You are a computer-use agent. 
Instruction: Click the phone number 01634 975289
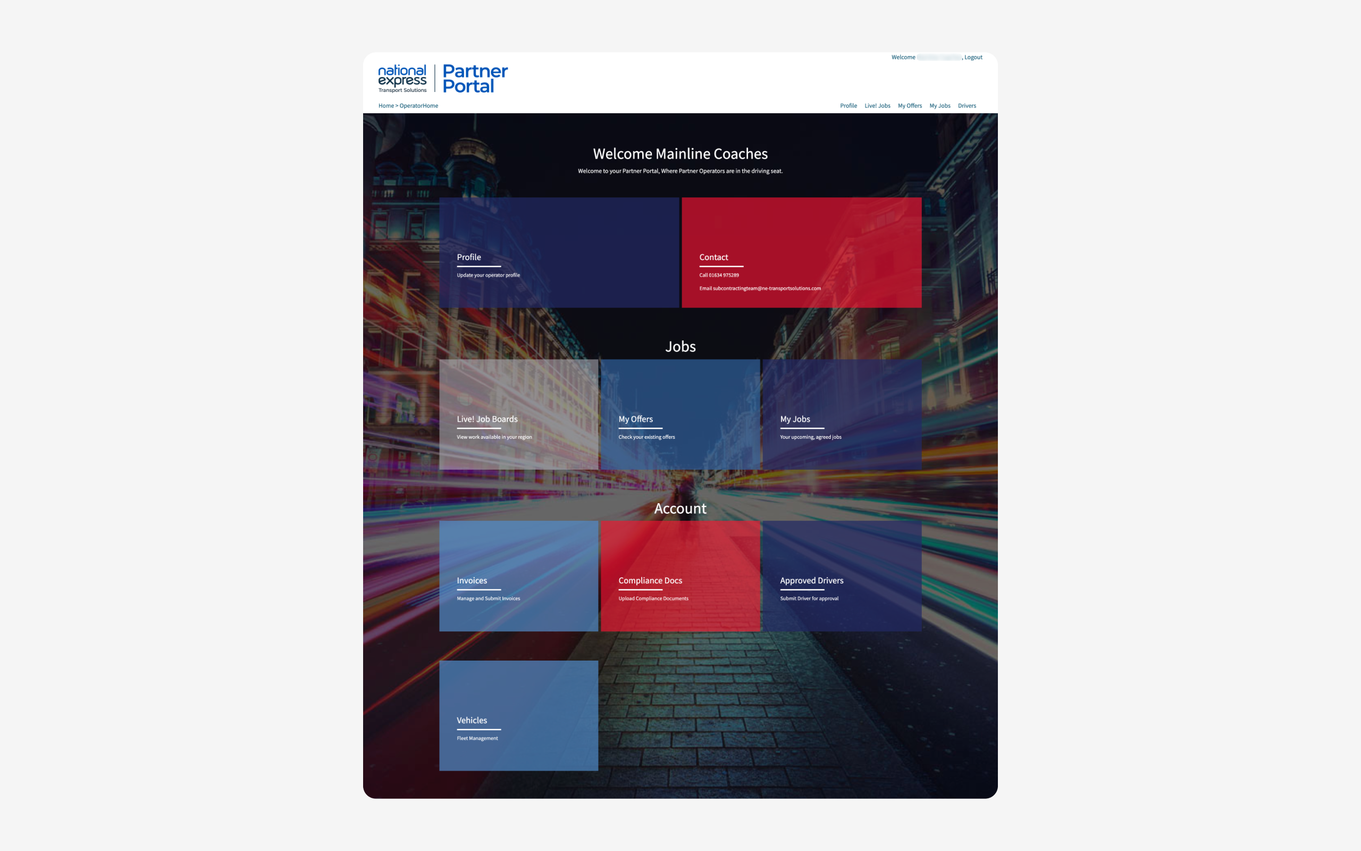(x=723, y=275)
